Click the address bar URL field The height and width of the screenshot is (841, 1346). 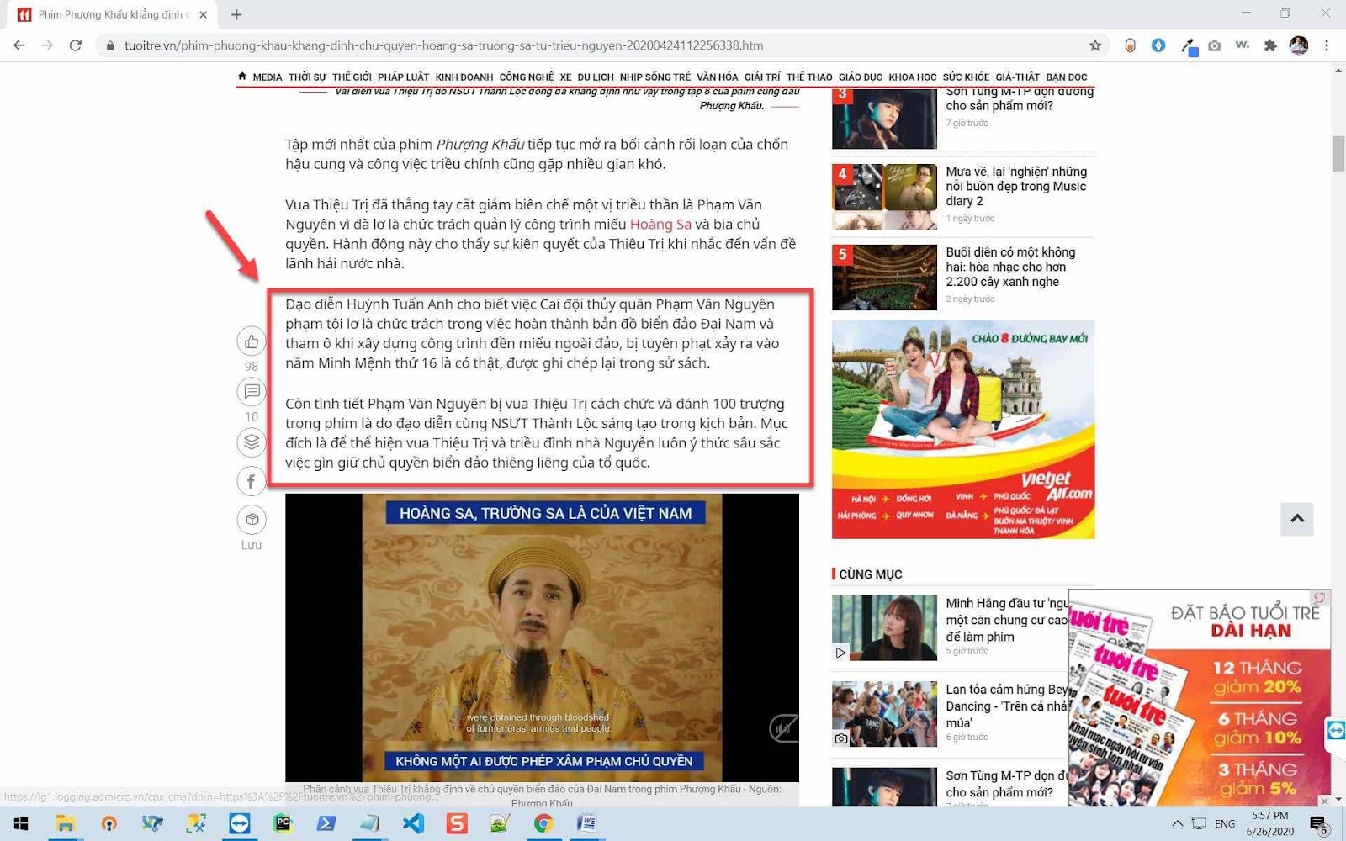[589, 45]
